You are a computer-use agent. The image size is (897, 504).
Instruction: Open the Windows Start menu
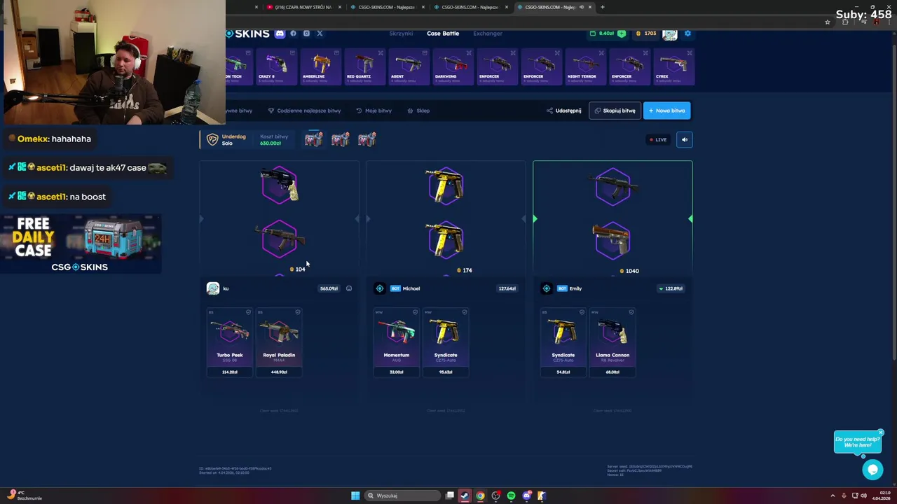(x=355, y=496)
